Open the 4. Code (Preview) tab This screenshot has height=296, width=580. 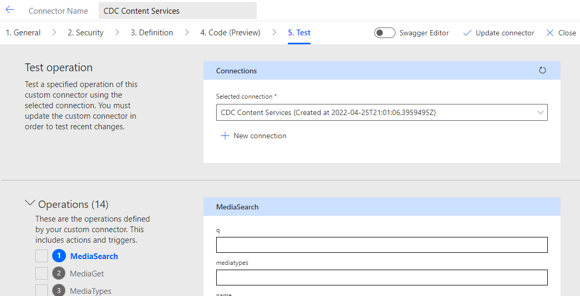coord(230,33)
